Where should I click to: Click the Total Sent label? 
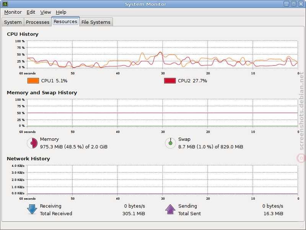[x=189, y=214]
